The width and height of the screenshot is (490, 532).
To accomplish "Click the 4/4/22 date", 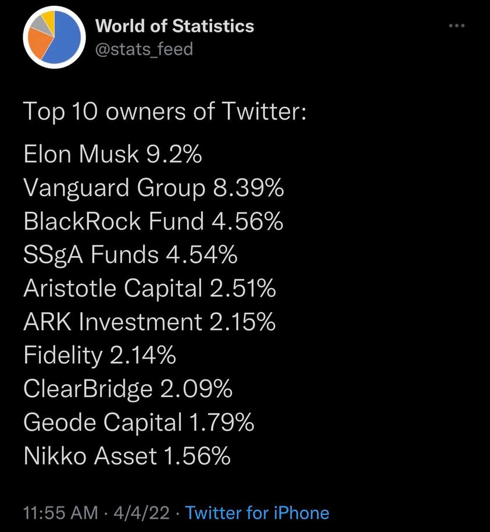I will click(143, 513).
